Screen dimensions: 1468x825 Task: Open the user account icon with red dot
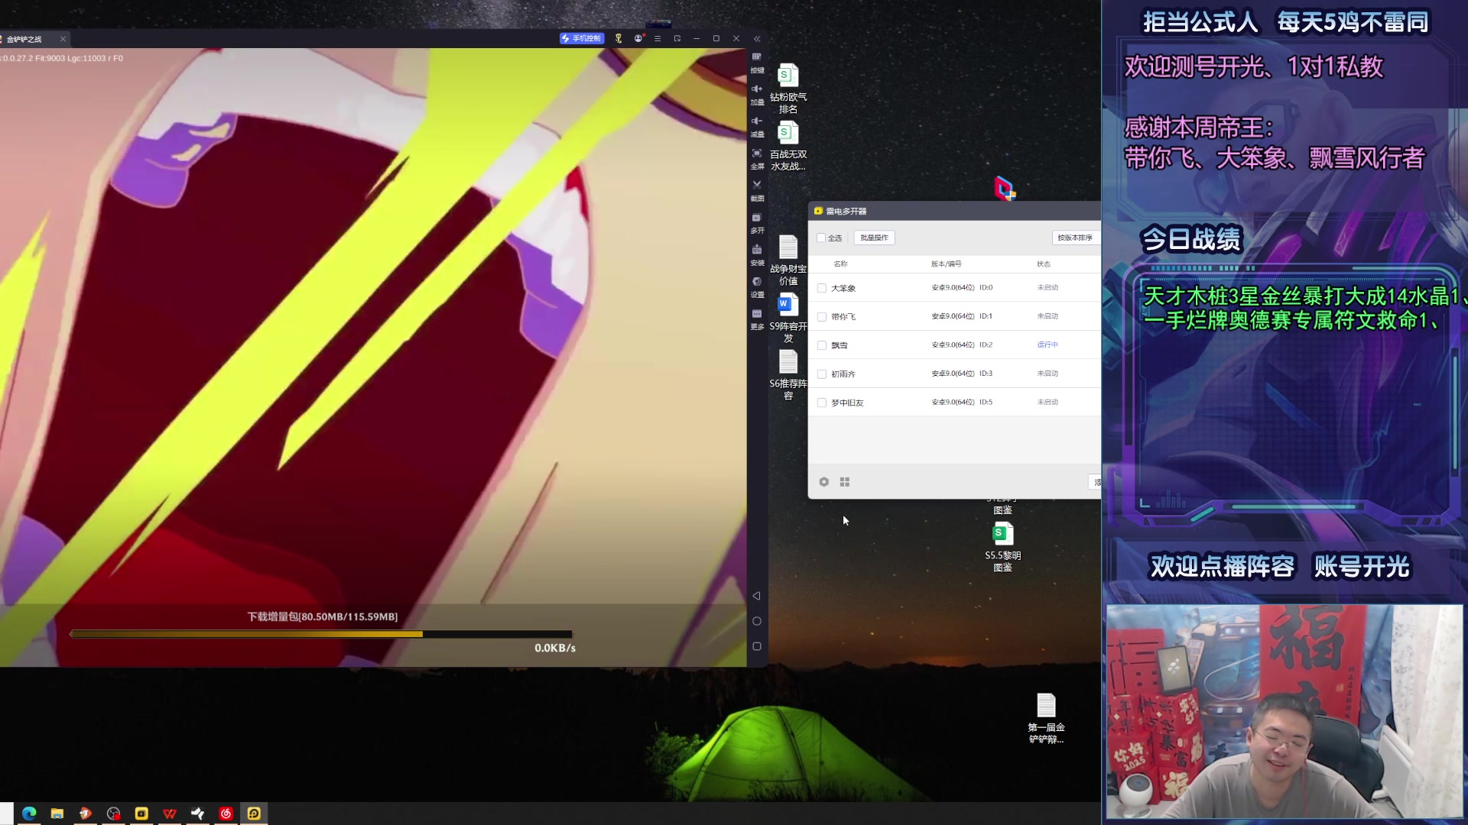[638, 38]
